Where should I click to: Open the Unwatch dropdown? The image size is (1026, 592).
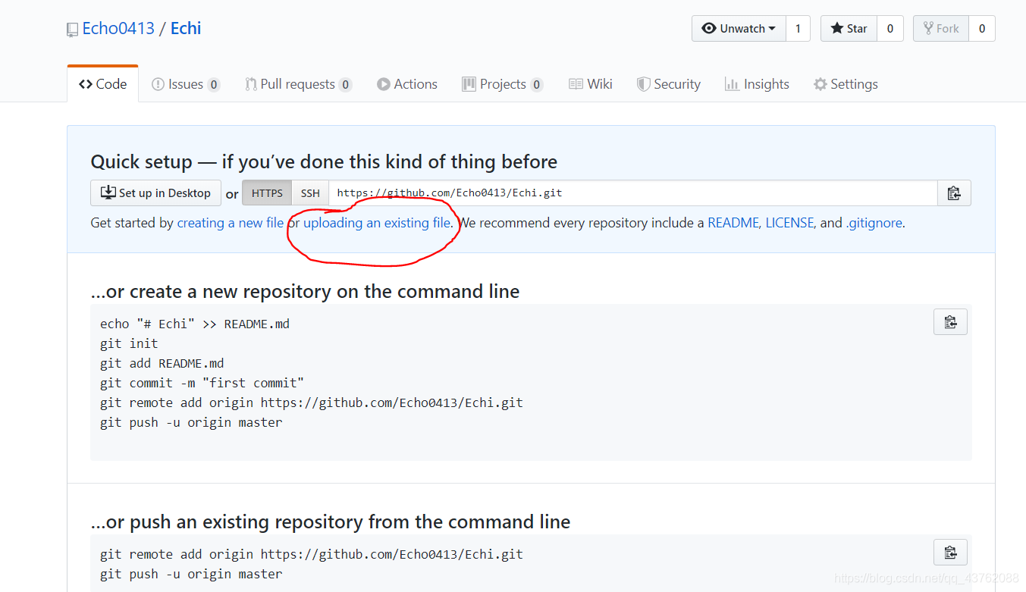point(739,29)
